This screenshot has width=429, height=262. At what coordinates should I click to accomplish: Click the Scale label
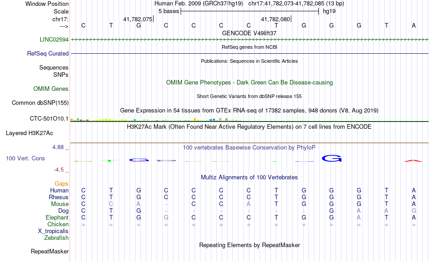[61, 11]
